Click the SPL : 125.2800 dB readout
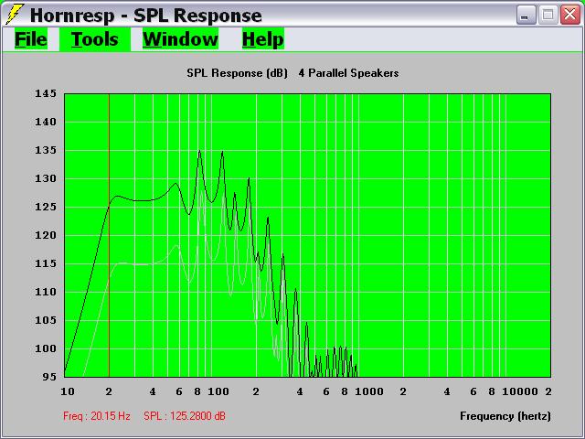The height and width of the screenshot is (439, 585). 185,416
